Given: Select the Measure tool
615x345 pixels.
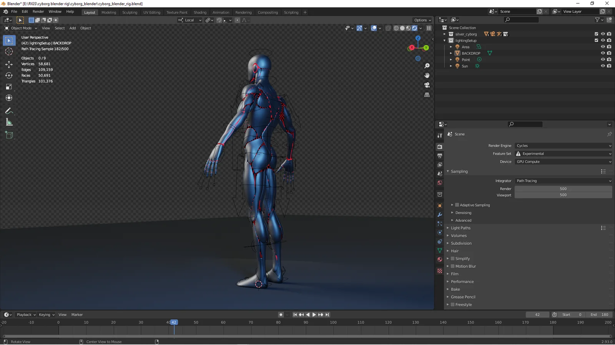Looking at the screenshot, I should coord(9,122).
